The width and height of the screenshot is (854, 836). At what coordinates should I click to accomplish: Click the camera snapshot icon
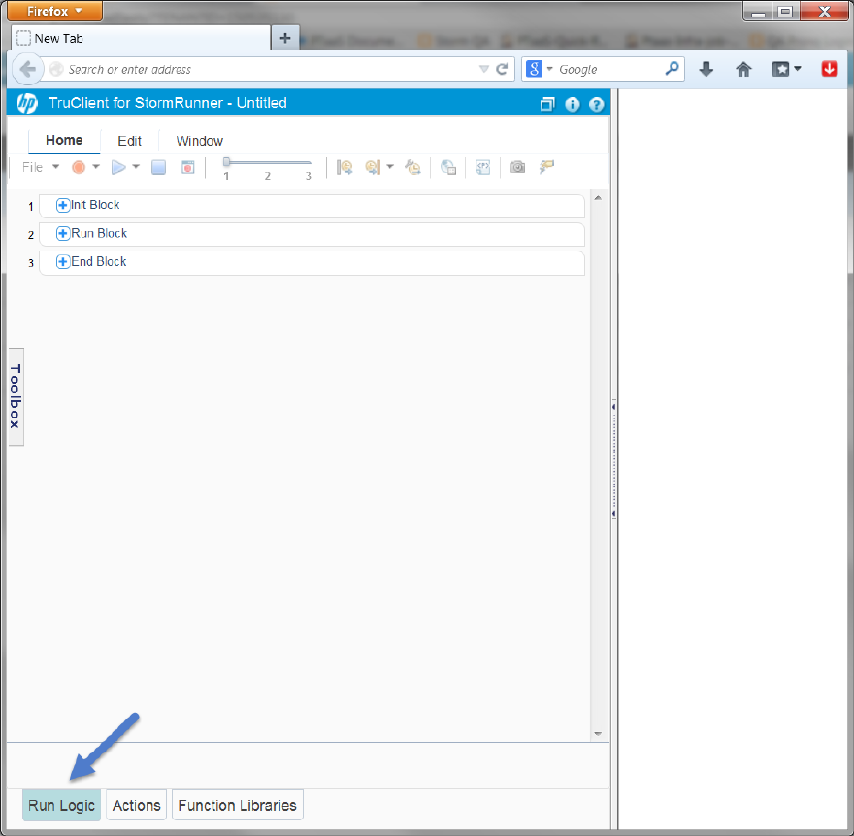point(517,167)
